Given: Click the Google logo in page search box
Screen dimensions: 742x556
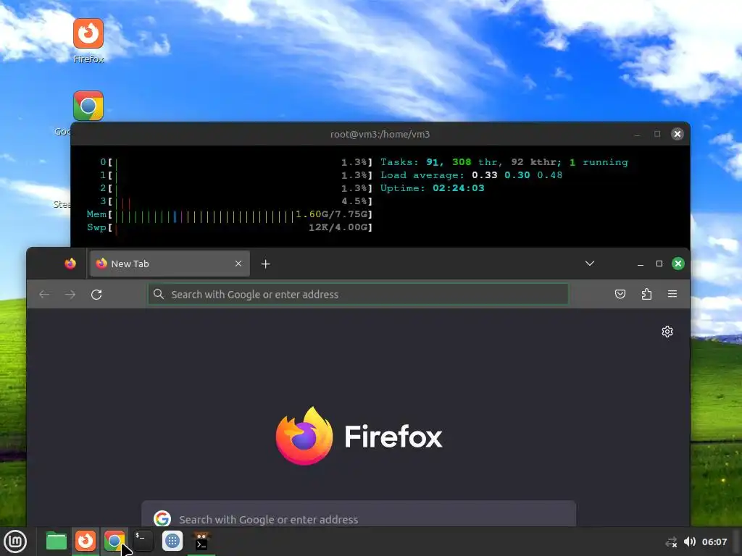Looking at the screenshot, I should pos(162,518).
